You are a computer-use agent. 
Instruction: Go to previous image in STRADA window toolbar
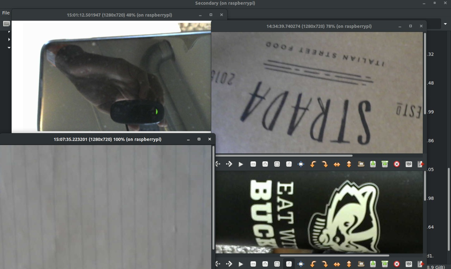[218, 164]
